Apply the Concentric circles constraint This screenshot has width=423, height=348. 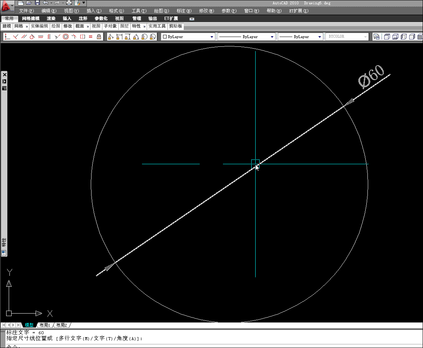[x=66, y=37]
